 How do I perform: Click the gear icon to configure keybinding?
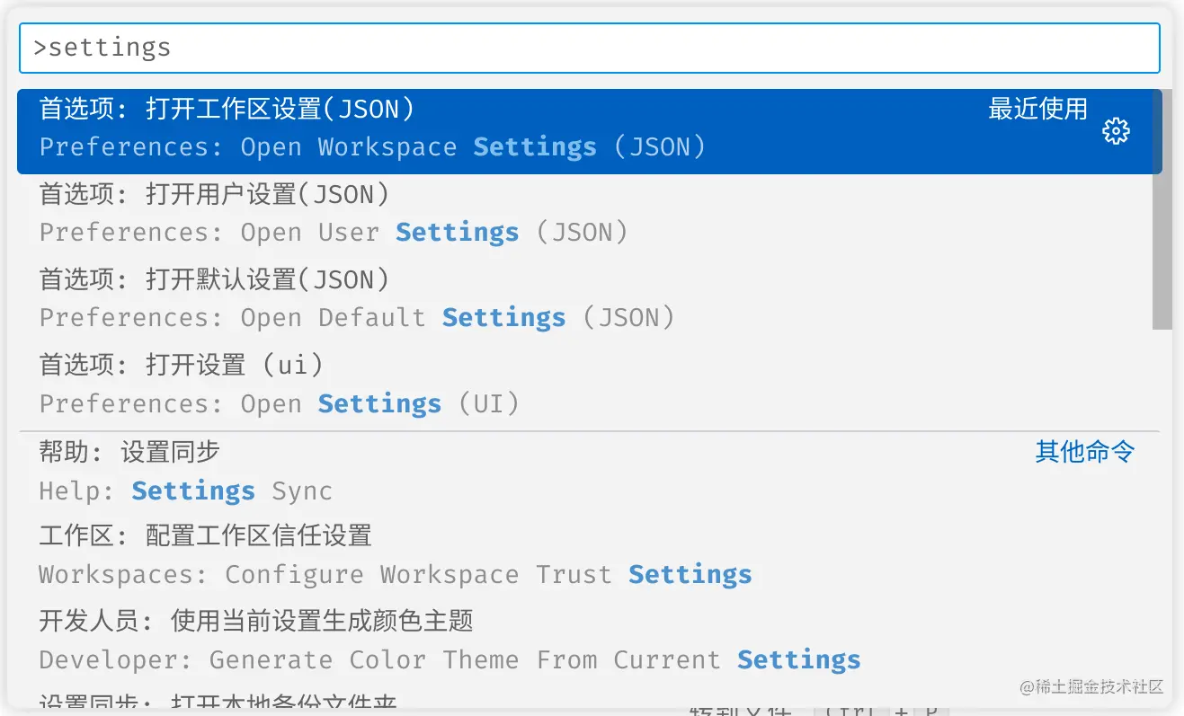click(1116, 130)
